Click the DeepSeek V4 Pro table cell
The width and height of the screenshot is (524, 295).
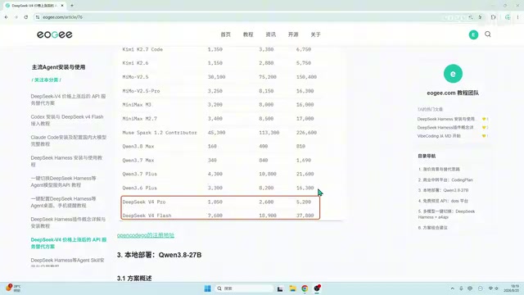point(144,202)
